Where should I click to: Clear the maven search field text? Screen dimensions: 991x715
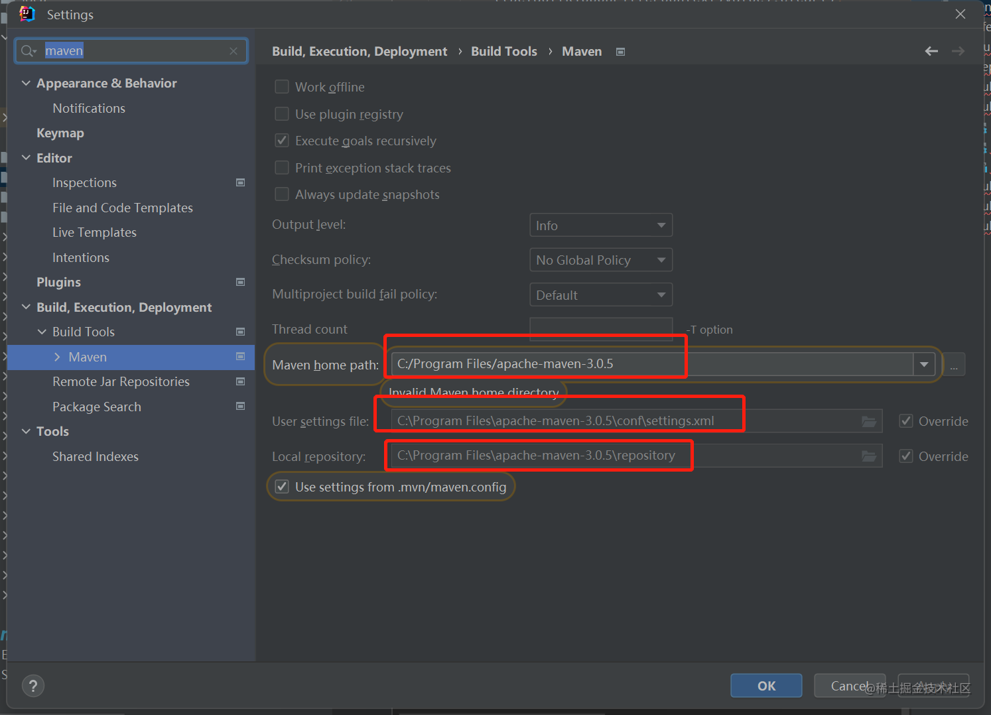[x=233, y=51]
